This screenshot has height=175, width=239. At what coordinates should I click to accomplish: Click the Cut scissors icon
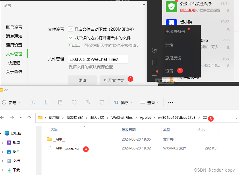(33, 102)
